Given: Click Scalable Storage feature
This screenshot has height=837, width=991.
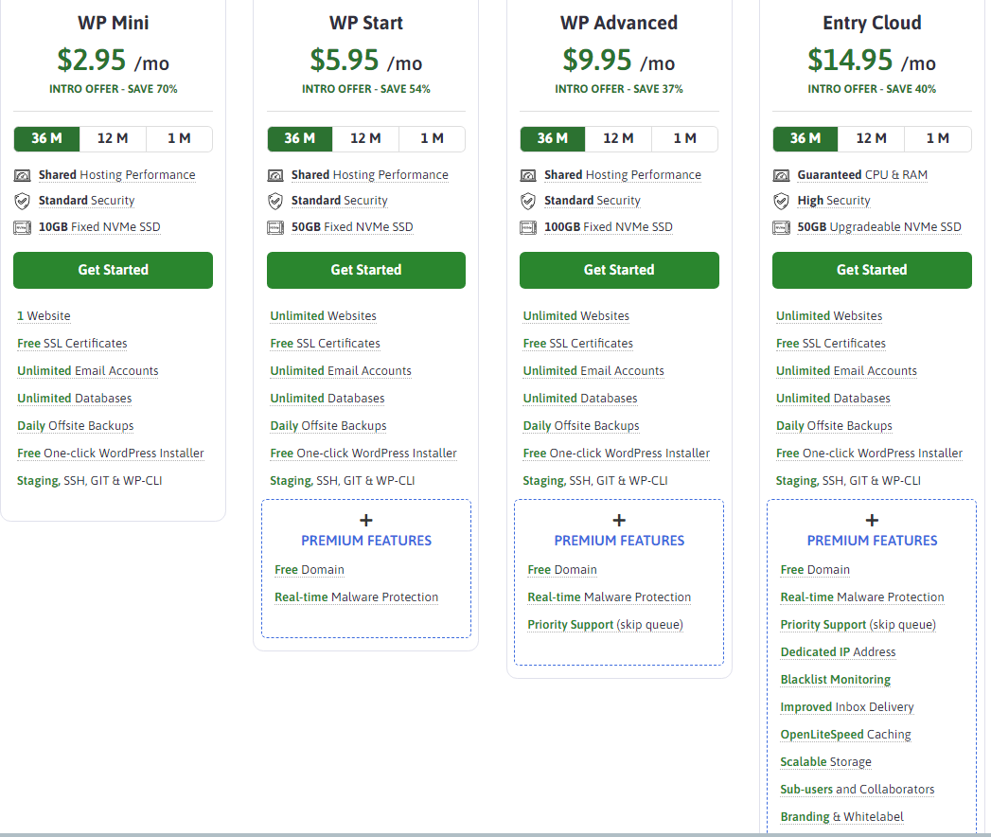Looking at the screenshot, I should click(x=826, y=762).
